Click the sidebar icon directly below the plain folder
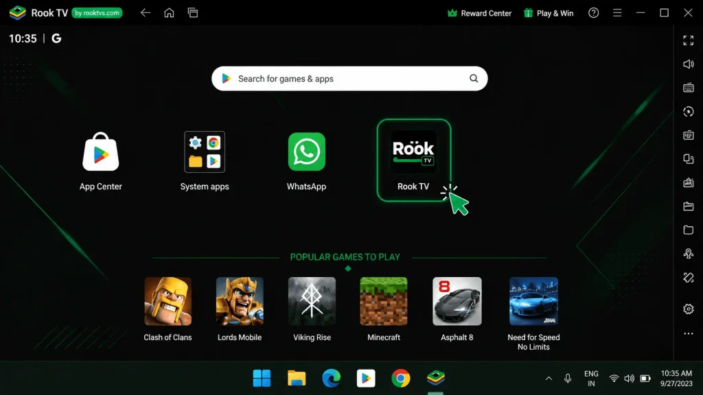 (x=688, y=254)
